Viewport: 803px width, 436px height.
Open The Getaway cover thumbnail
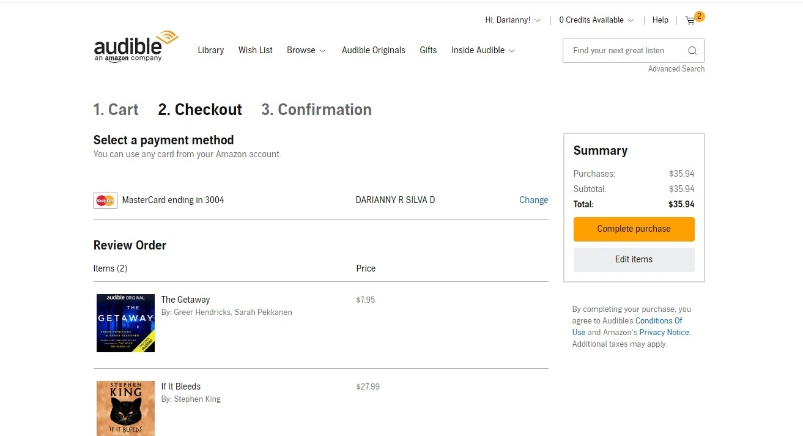coord(125,323)
